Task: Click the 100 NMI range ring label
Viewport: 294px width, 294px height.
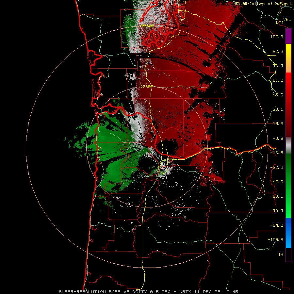Action: 147,26
